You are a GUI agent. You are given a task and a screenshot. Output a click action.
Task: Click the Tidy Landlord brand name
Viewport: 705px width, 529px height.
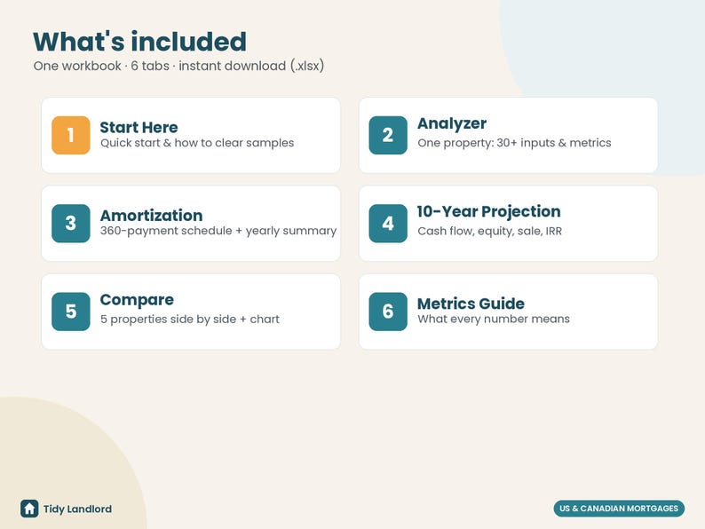(x=77, y=509)
